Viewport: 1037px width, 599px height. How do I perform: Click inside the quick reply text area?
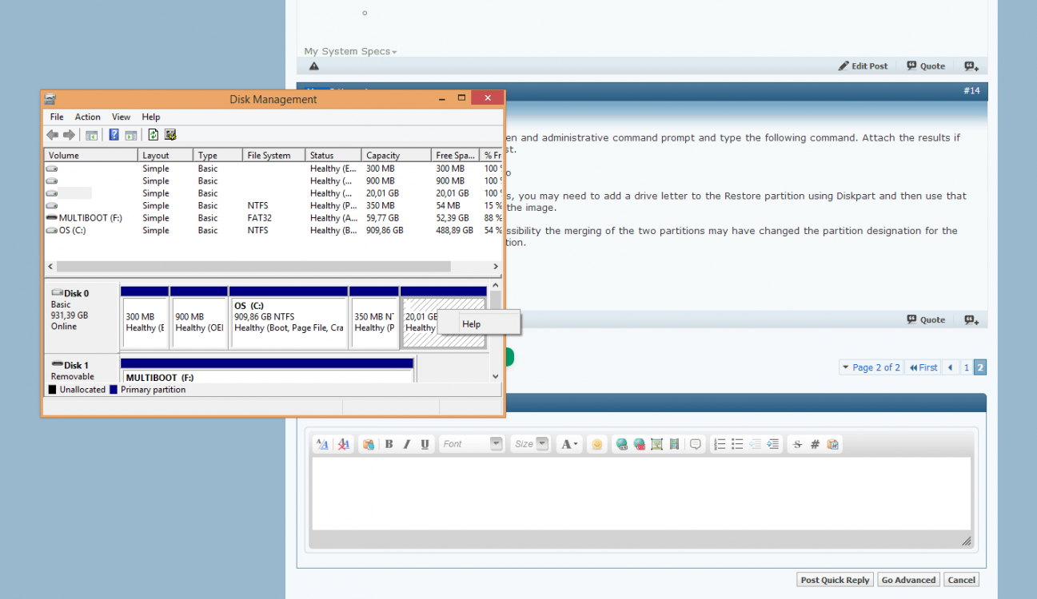coord(640,491)
